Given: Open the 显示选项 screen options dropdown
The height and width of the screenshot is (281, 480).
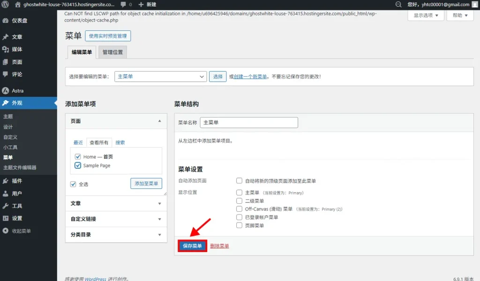Looking at the screenshot, I should point(426,15).
